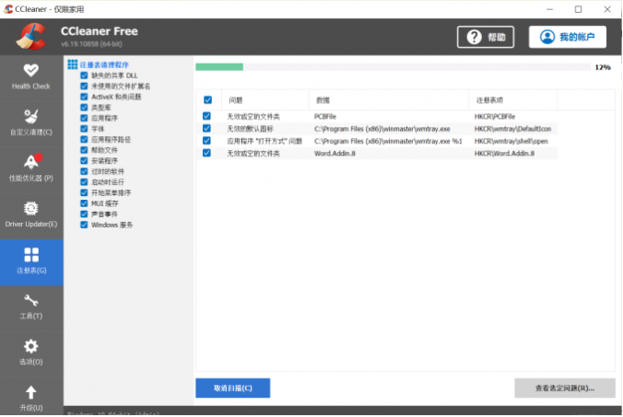Viewport: 623px width, 417px height.
Task: Toggle MUI 缓存 checkbox
Action: pyautogui.click(x=84, y=203)
